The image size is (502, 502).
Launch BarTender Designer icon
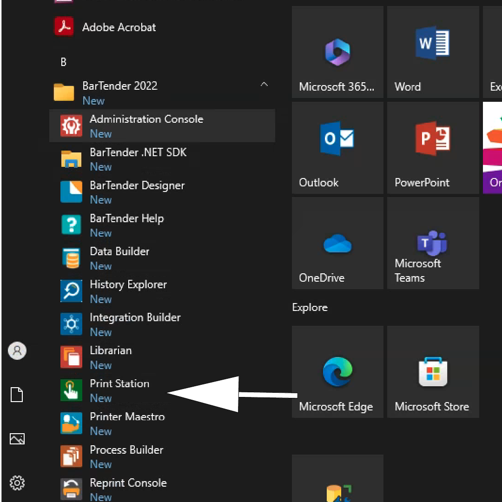click(71, 192)
